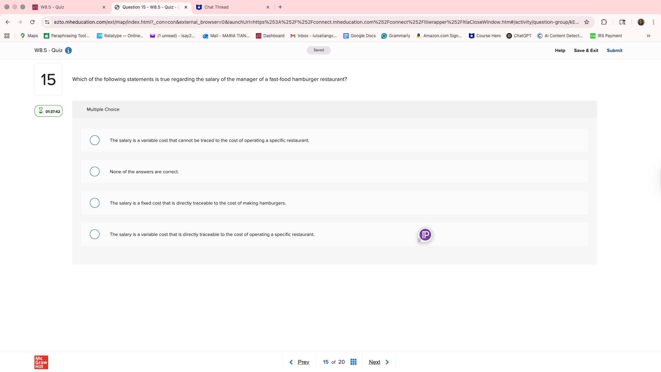Viewport: 661px width, 372px height.
Task: Choose the 'fixed cost directly traceable' answer
Action: point(95,203)
